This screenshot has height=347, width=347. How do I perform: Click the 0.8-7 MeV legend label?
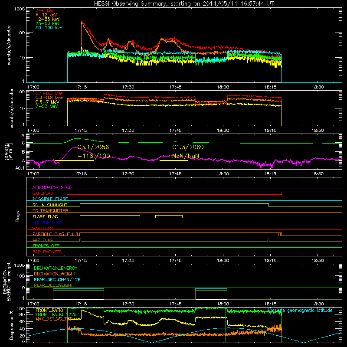(x=48, y=102)
